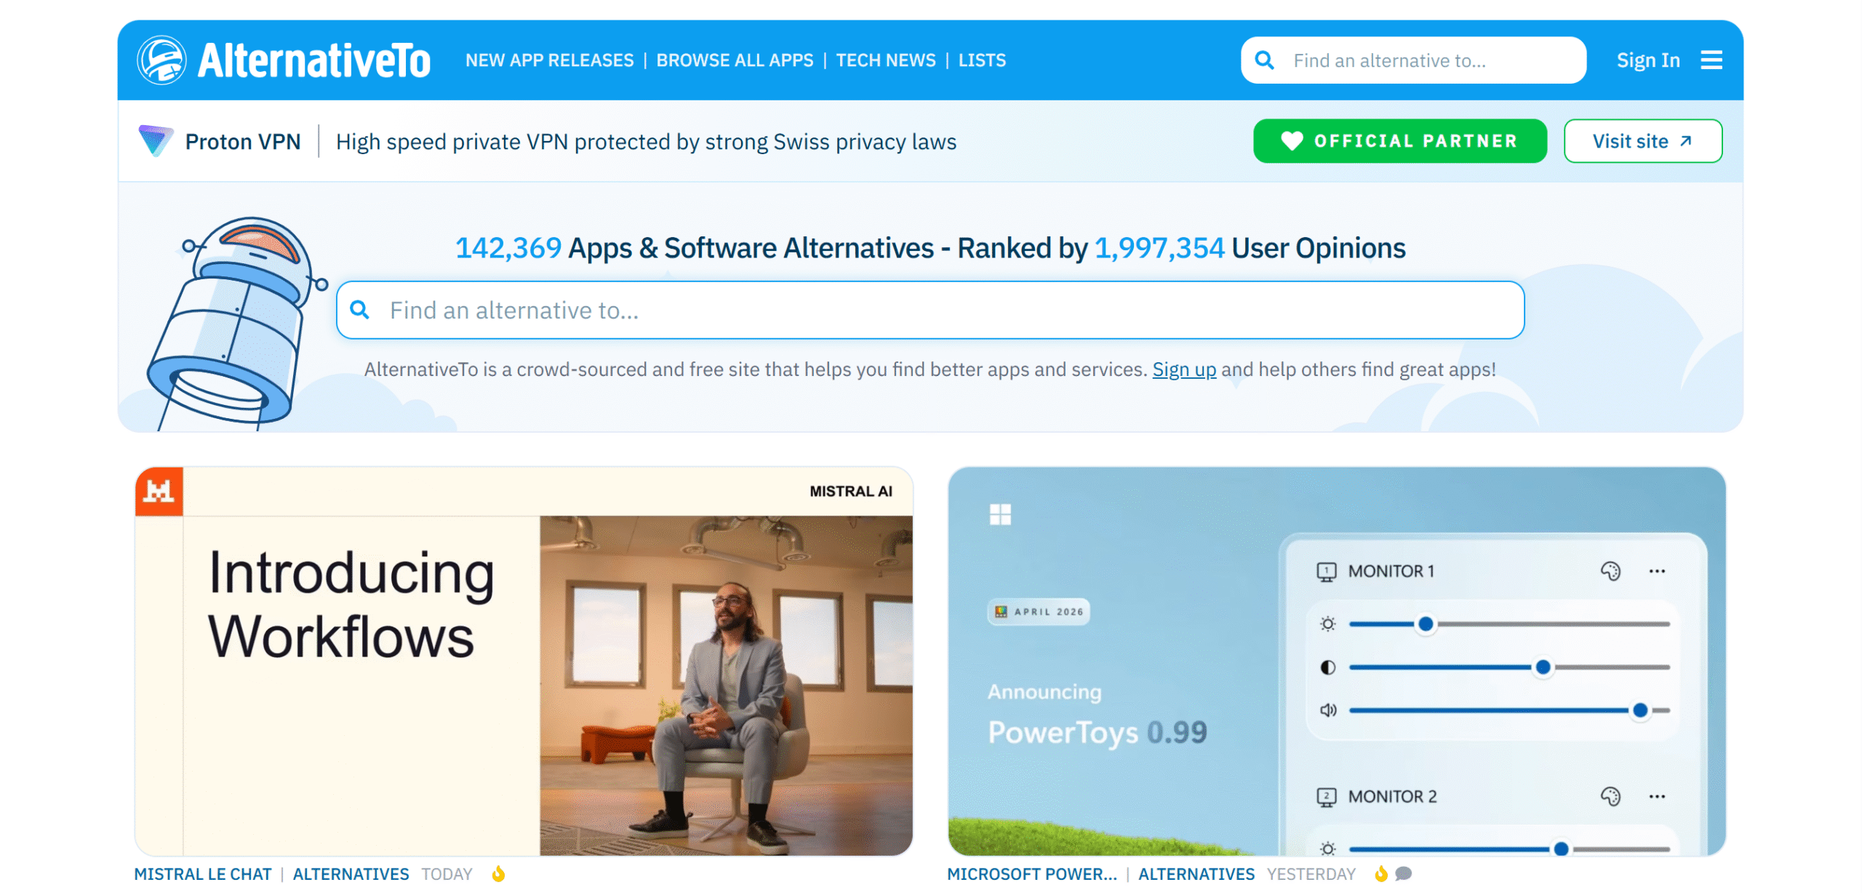
Task: Click the Today date label
Action: click(447, 874)
